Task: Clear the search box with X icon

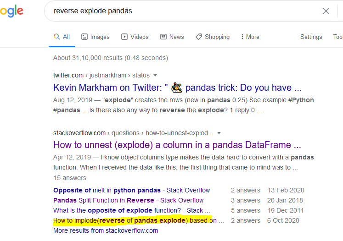Action: click(x=326, y=11)
